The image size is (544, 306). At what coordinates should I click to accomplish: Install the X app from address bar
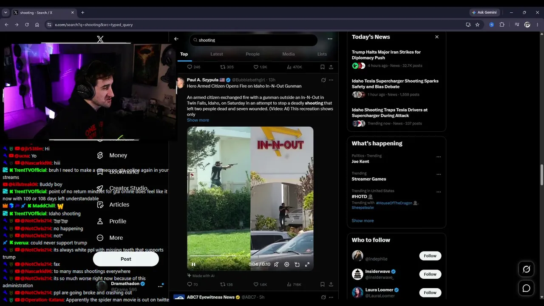[x=468, y=25]
